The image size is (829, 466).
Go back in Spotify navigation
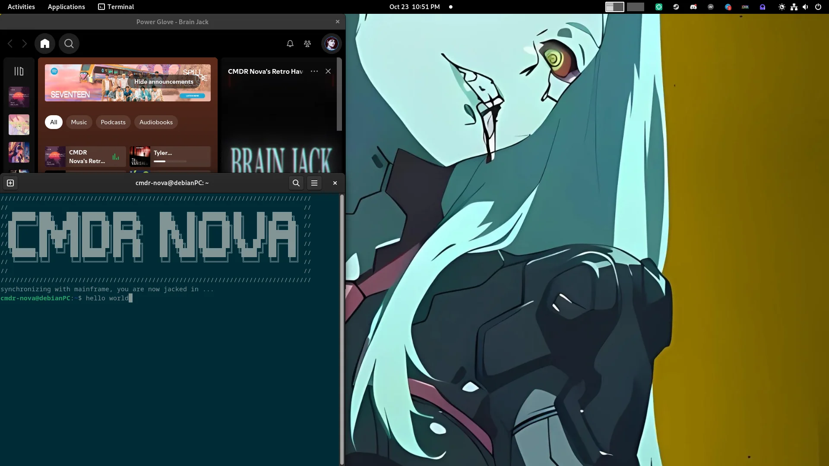10,44
